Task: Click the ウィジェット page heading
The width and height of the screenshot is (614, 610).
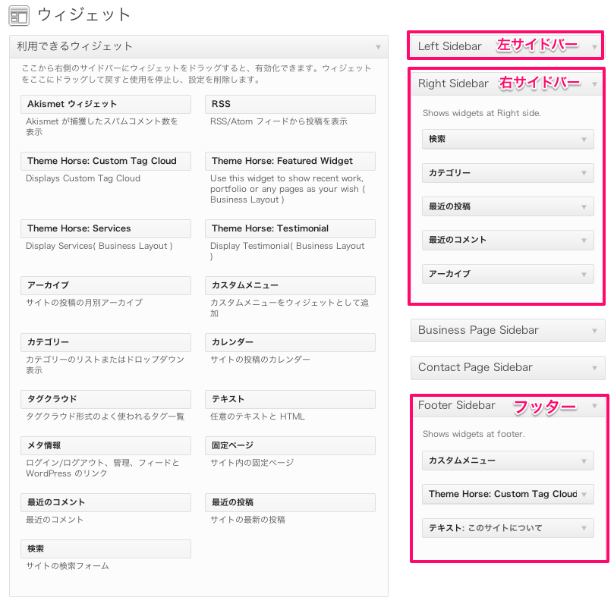Action: tap(83, 15)
